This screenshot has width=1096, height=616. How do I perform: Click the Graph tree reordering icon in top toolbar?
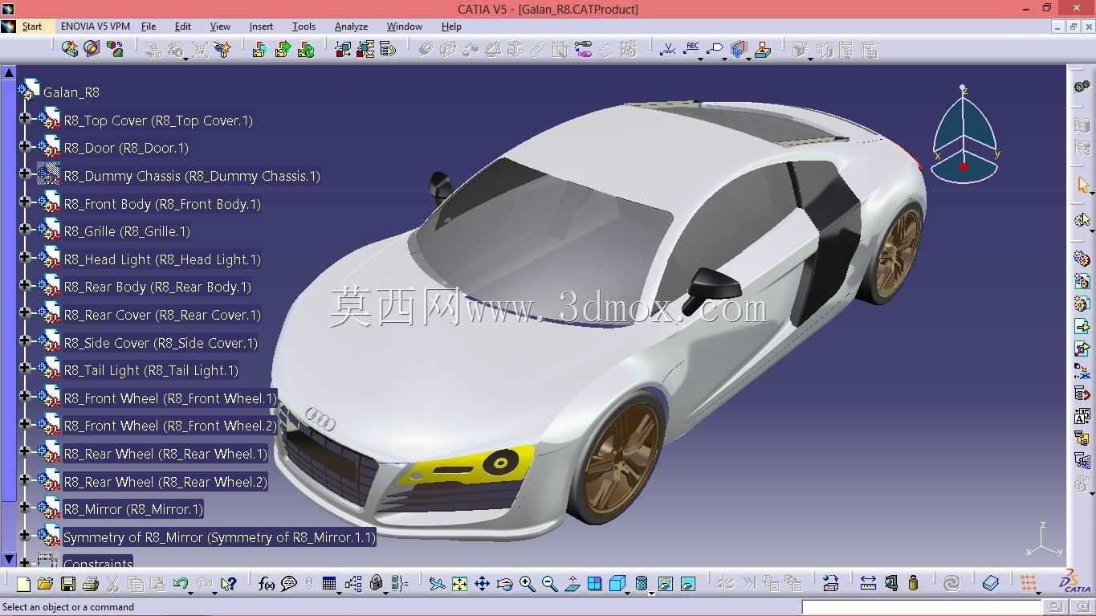(x=388, y=49)
